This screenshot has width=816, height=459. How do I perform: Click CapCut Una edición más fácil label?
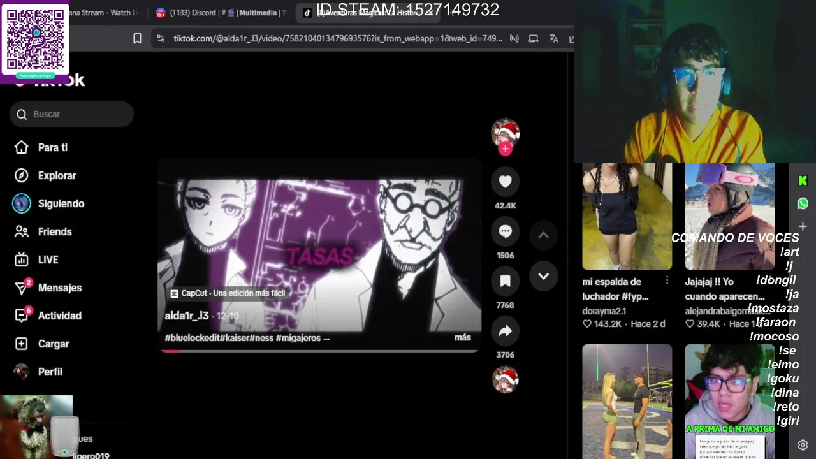tap(228, 293)
